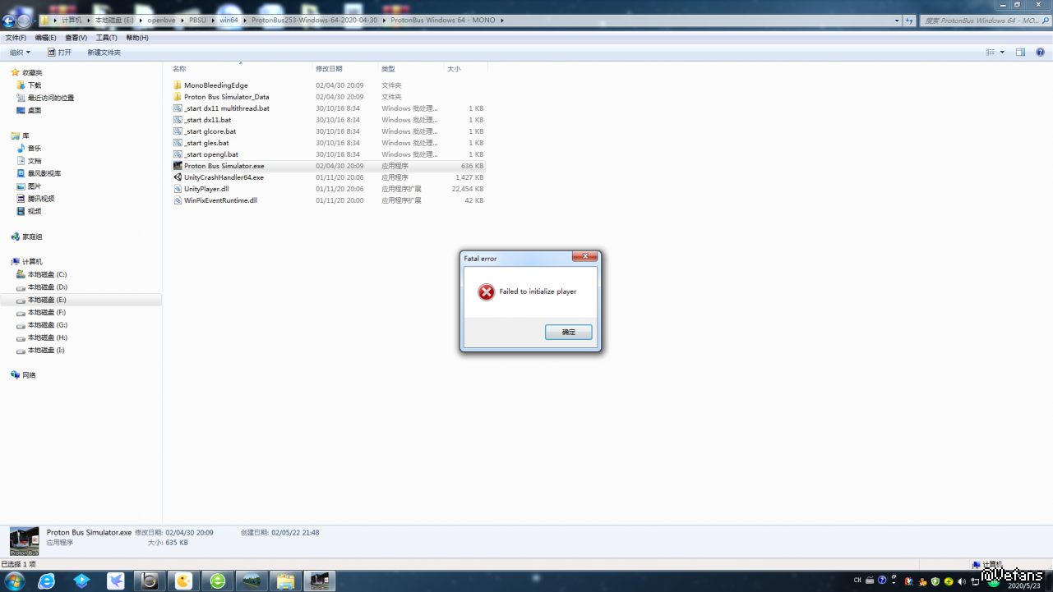This screenshot has height=592, width=1053.
Task: Click the refresh button beside address bar
Action: coord(909,21)
